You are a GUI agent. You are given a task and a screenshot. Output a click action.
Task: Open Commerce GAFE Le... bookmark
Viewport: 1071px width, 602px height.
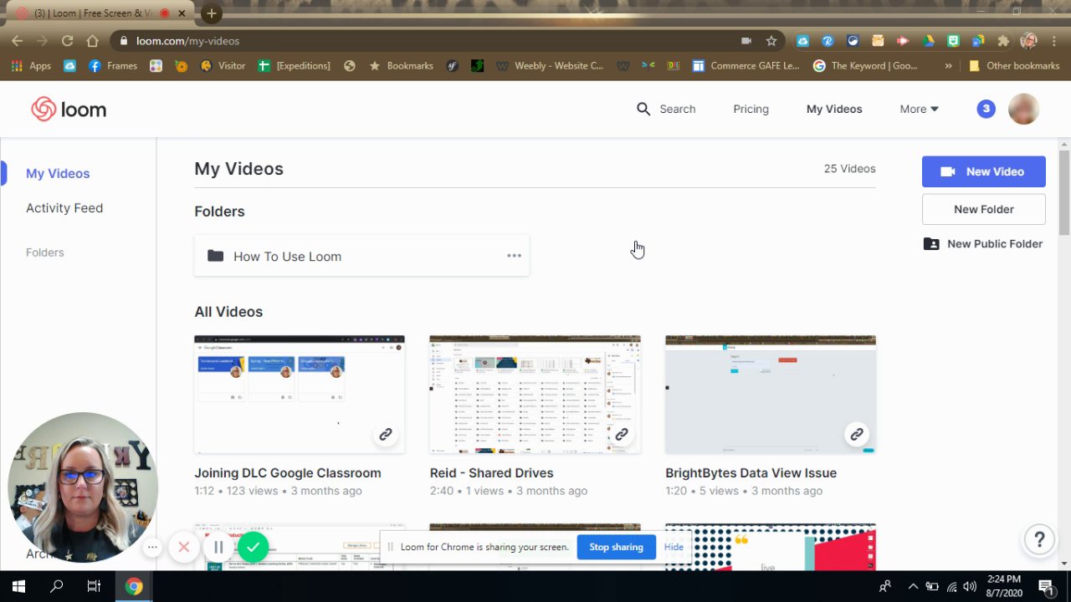(x=746, y=65)
